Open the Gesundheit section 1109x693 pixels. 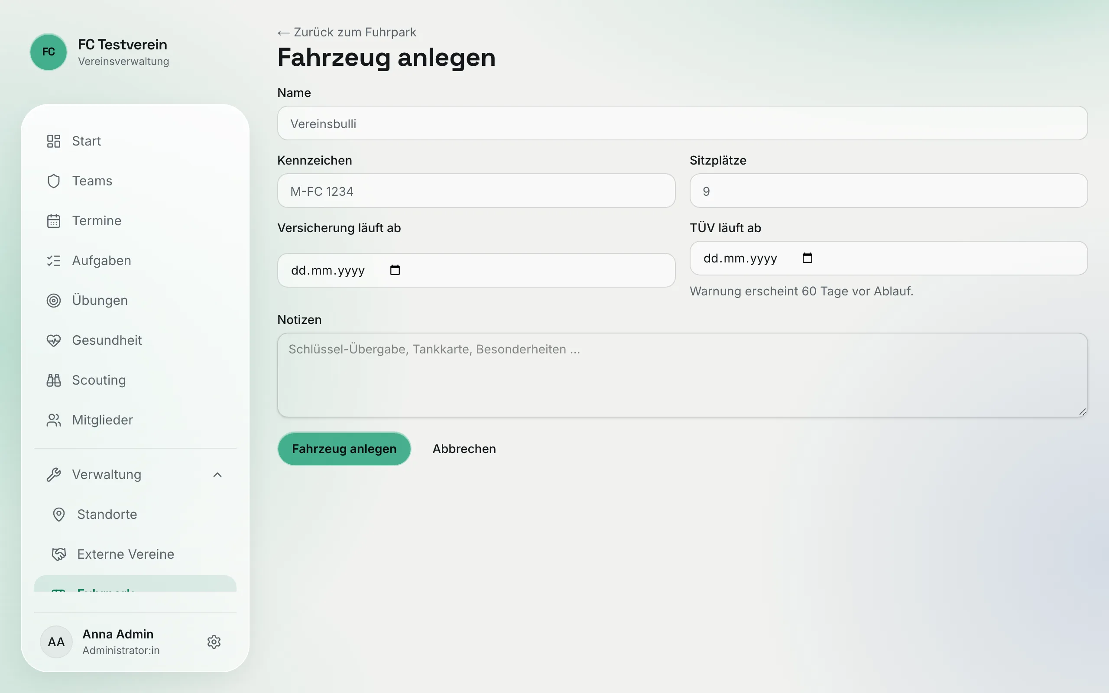pos(135,340)
